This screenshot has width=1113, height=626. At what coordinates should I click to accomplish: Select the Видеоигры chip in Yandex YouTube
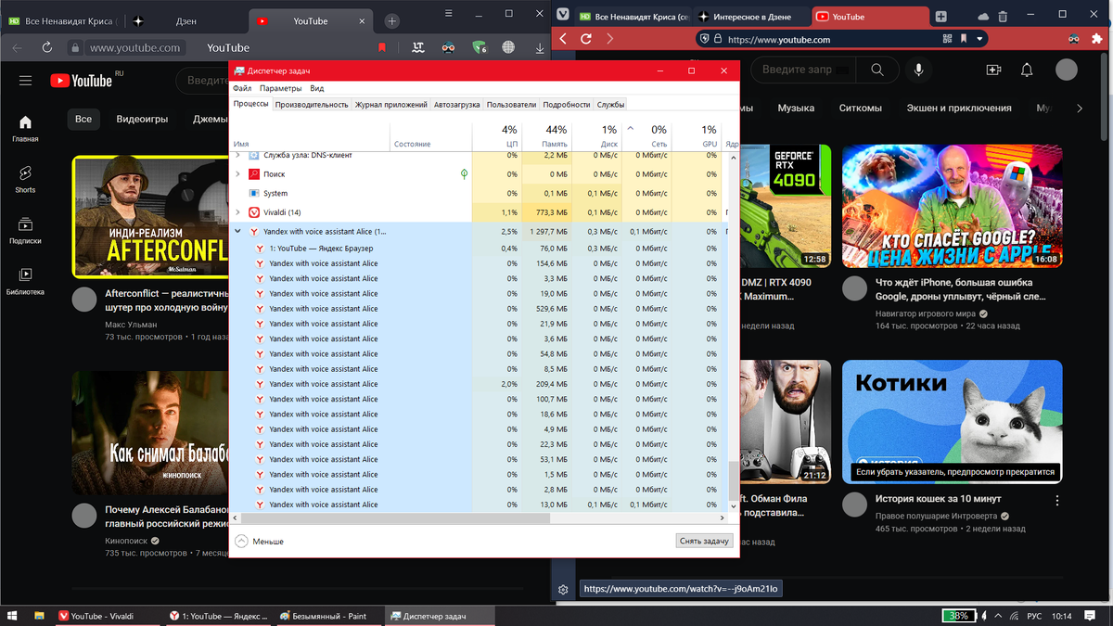(x=142, y=119)
